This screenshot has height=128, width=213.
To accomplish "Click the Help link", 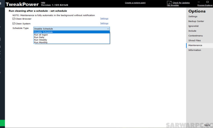I will click(x=43, y=2).
